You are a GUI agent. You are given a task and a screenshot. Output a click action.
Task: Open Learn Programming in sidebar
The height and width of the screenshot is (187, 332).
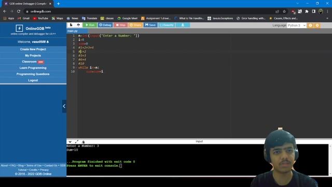point(33,68)
